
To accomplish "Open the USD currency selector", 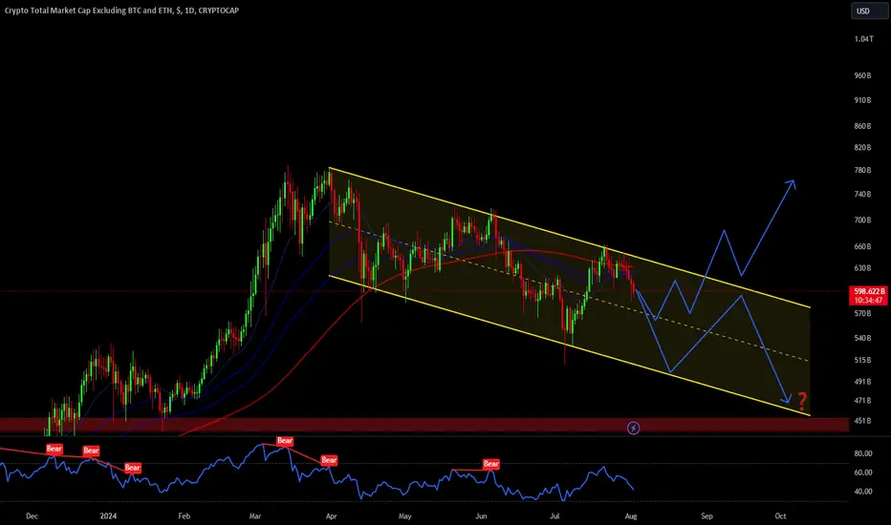I will point(869,10).
